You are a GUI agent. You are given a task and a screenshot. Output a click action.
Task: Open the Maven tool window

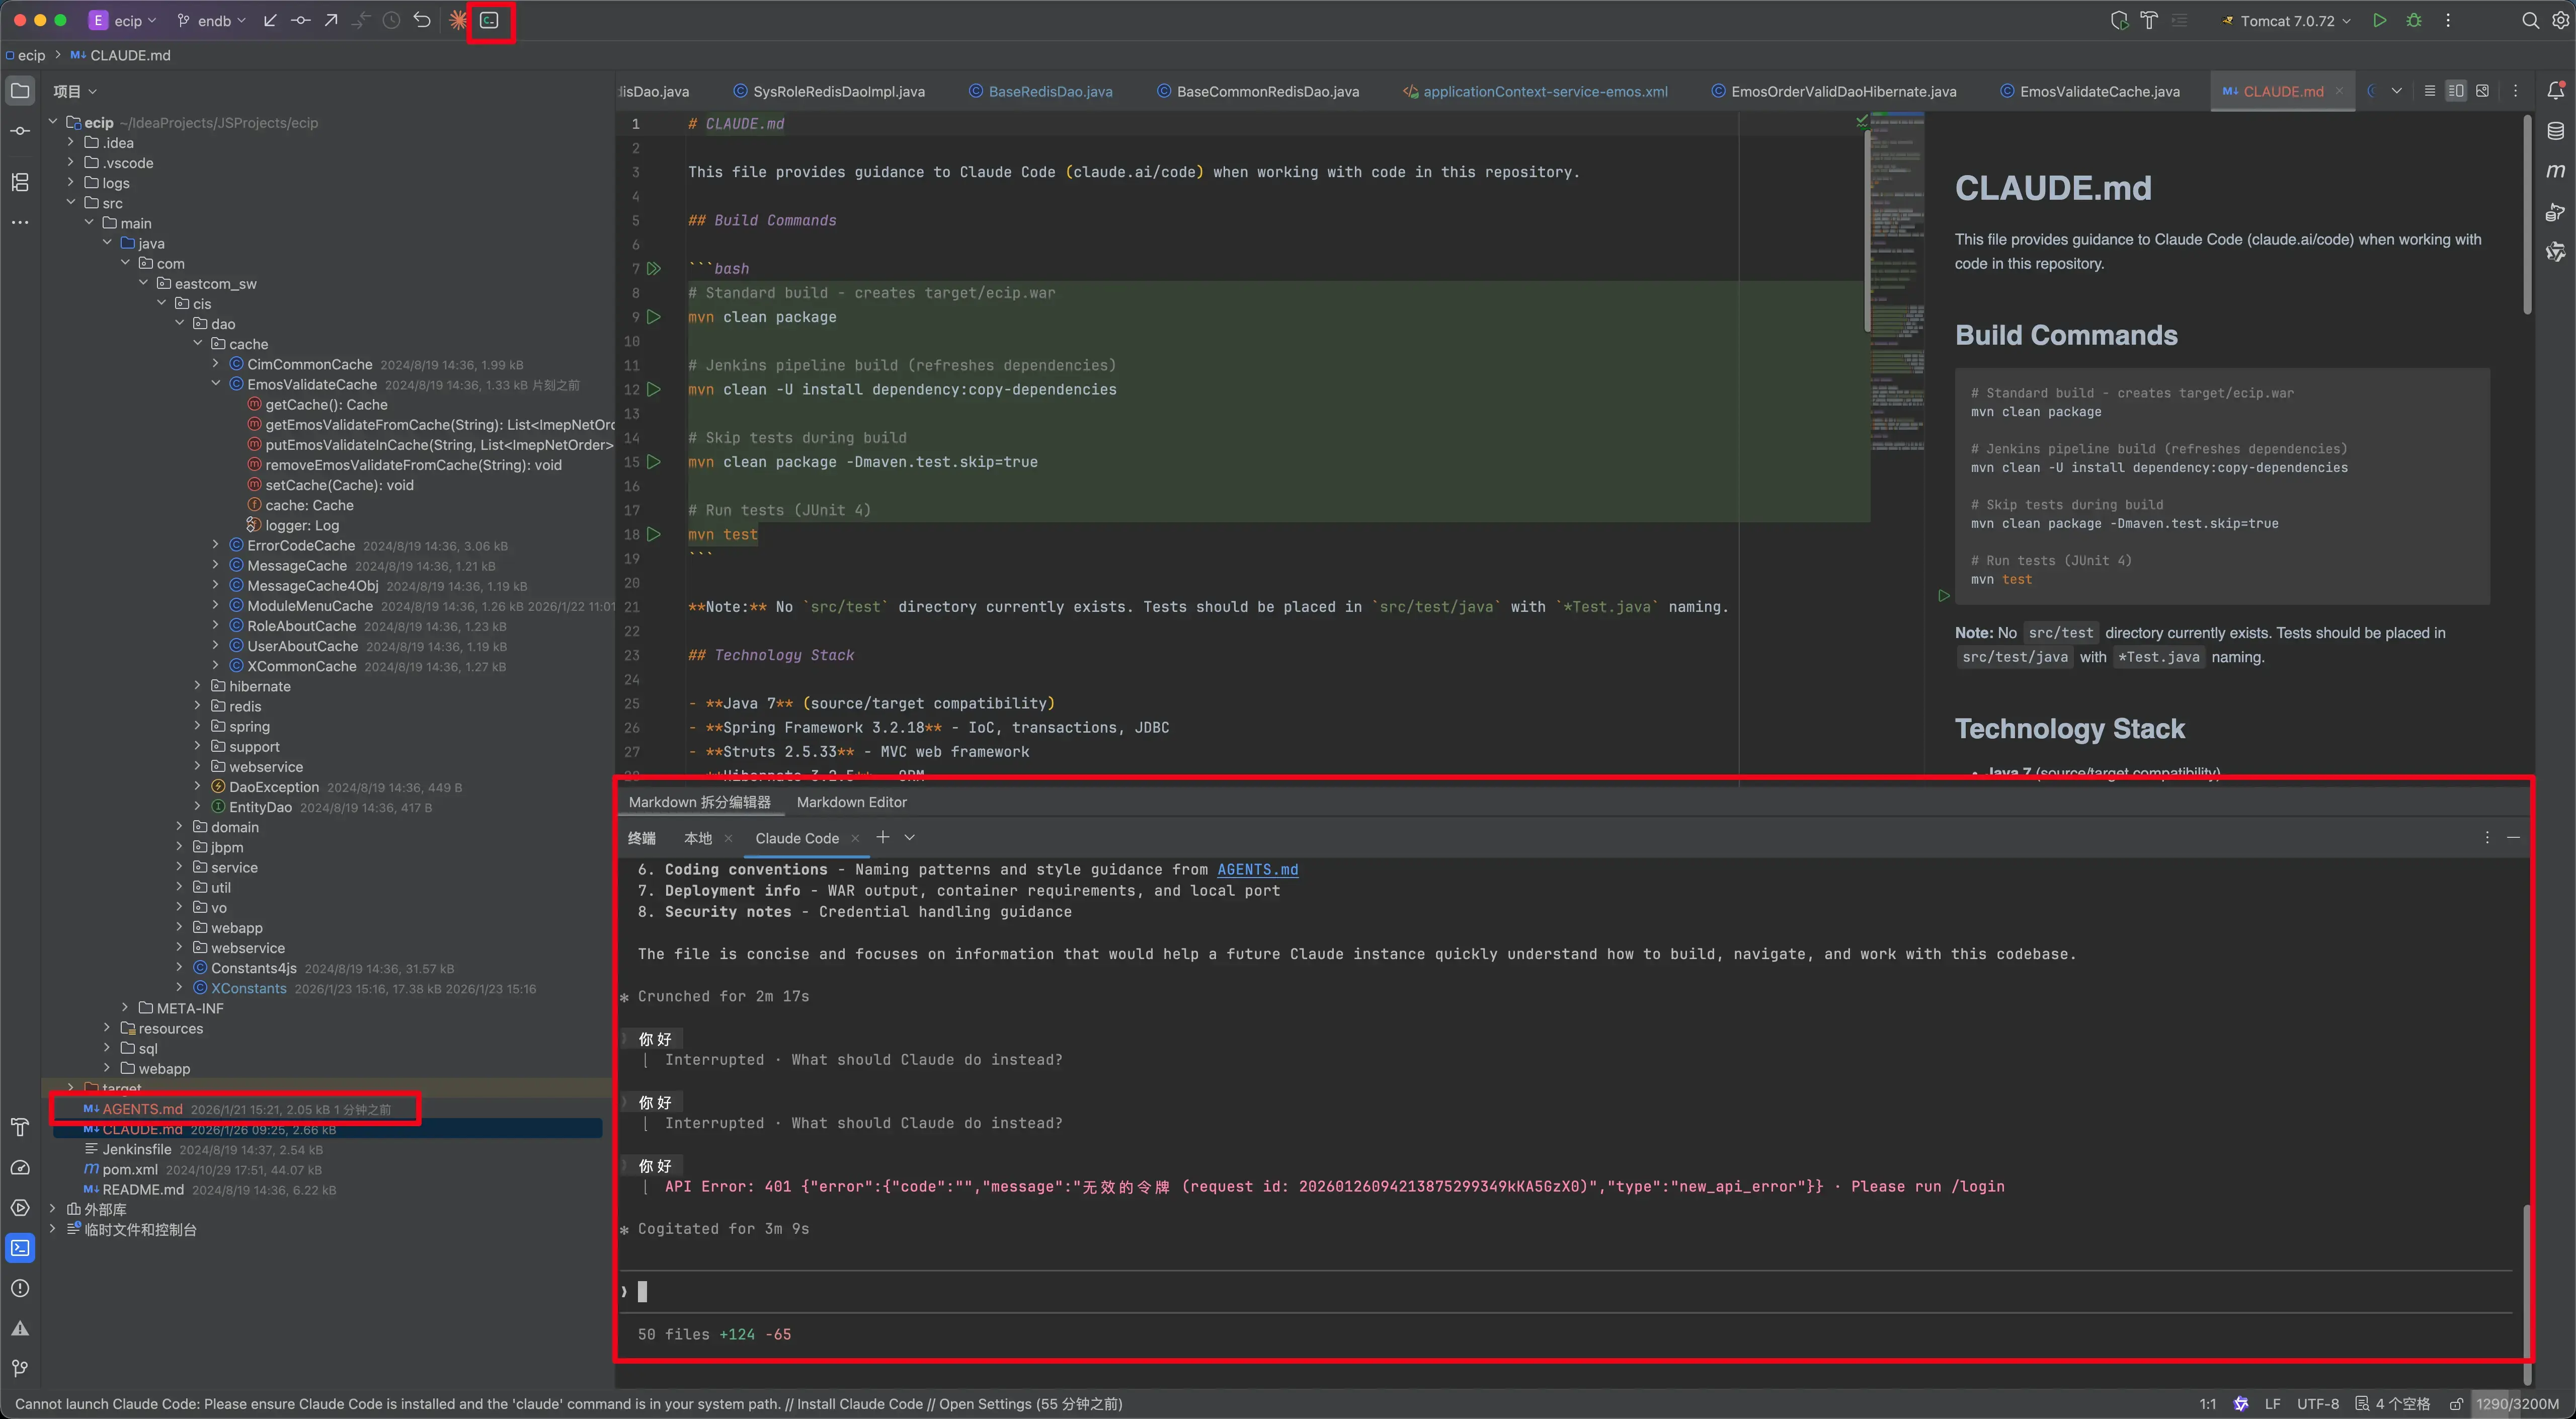click(2555, 171)
